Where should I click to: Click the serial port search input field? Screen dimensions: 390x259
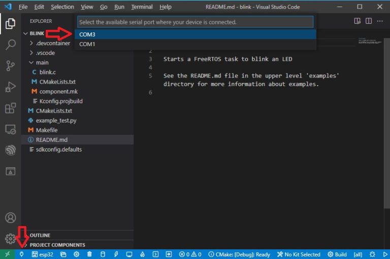pyautogui.click(x=196, y=22)
